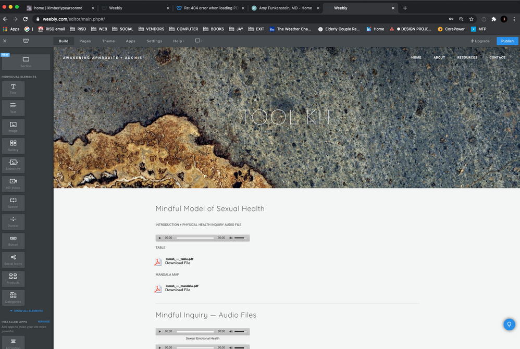Select the Social Icons element
Screen dimensions: 520x349
tap(13, 260)
